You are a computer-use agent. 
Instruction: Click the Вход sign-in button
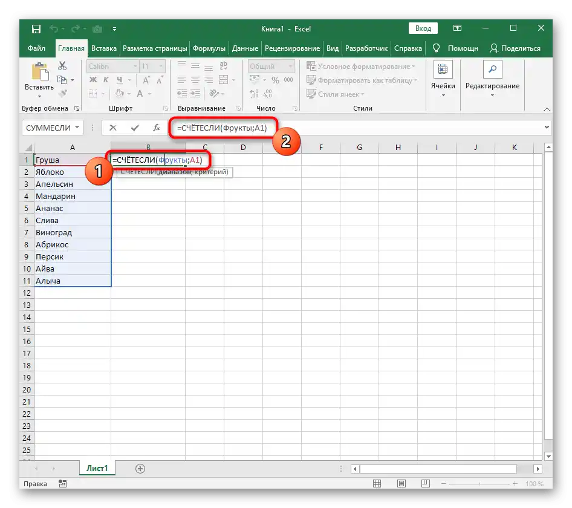423,28
